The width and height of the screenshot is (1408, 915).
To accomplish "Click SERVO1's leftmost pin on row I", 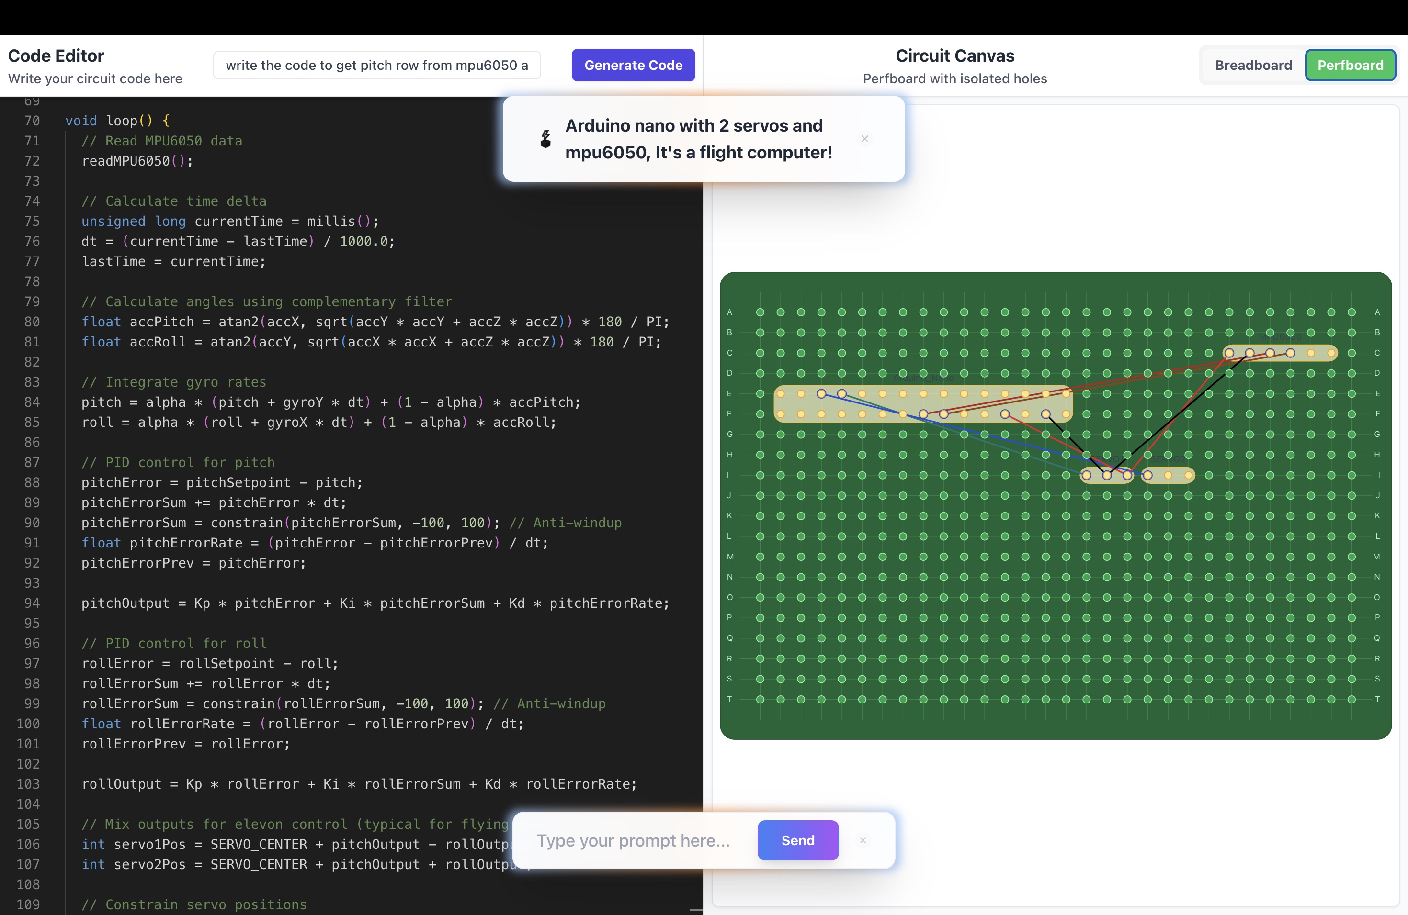I will click(1086, 475).
